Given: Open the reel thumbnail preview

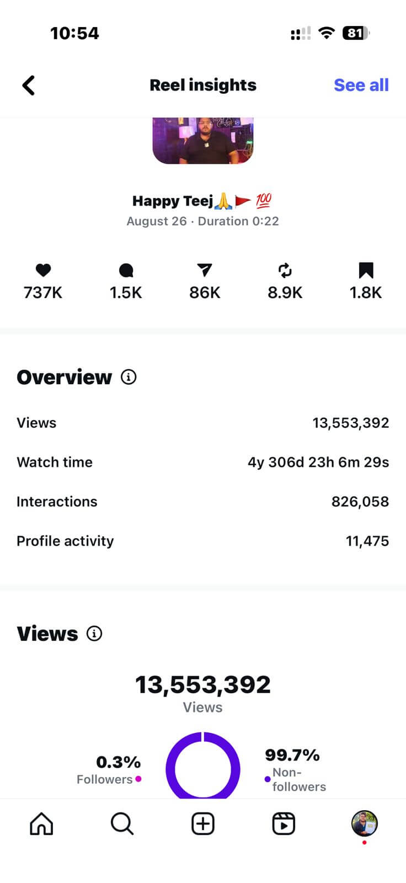Looking at the screenshot, I should coord(203,141).
